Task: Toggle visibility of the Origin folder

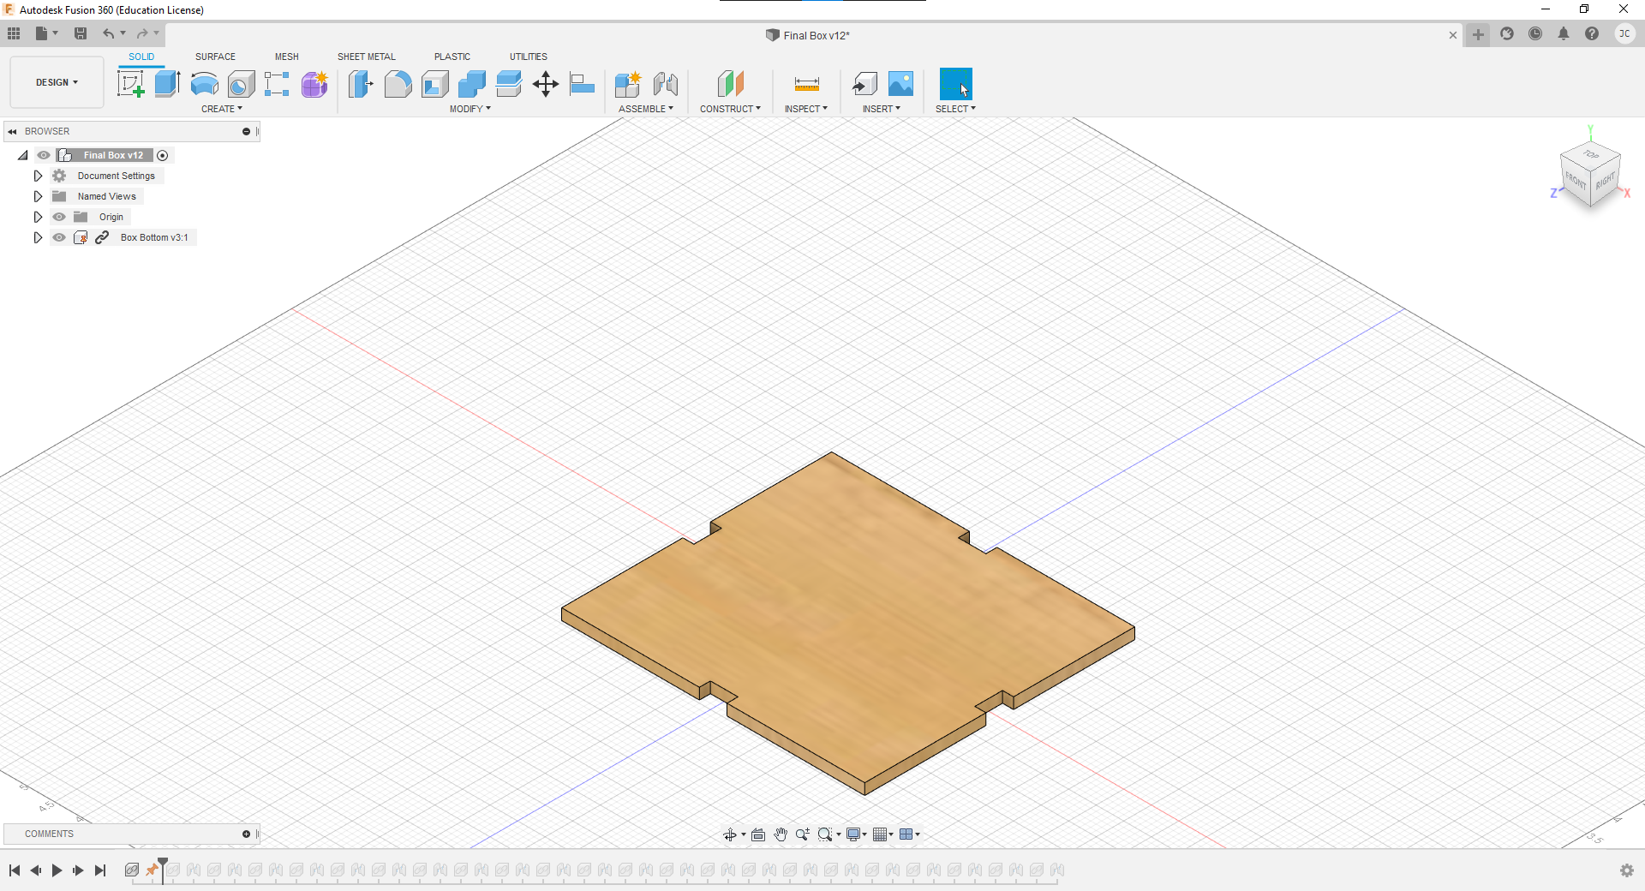Action: (x=59, y=217)
